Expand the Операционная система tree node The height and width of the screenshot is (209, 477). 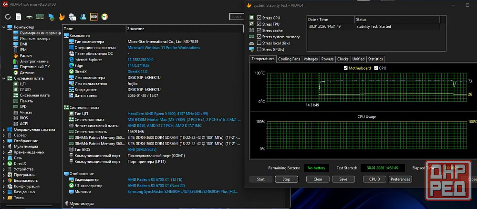(4, 129)
